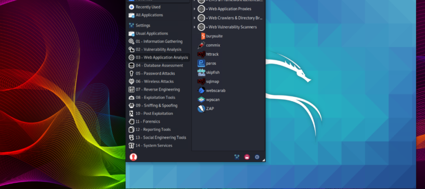
Task: Start httrack from the menu
Action: [208, 54]
